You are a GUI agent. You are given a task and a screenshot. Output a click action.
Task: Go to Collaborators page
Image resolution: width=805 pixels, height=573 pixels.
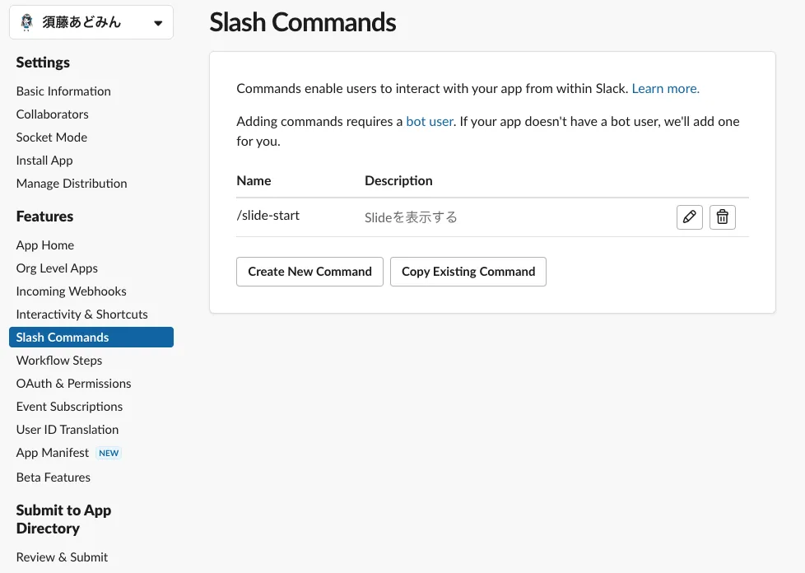52,114
